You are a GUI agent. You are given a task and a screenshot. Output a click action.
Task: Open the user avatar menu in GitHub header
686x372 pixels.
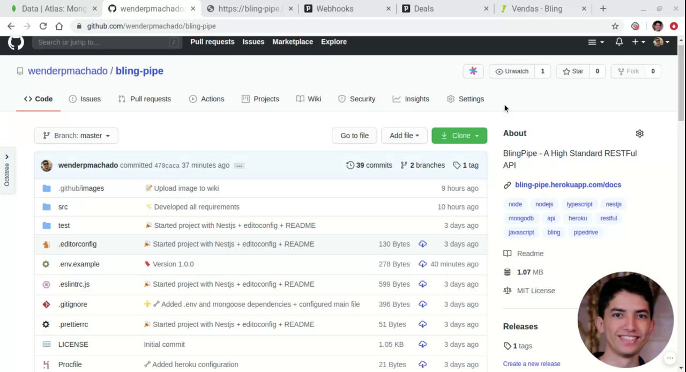point(661,42)
